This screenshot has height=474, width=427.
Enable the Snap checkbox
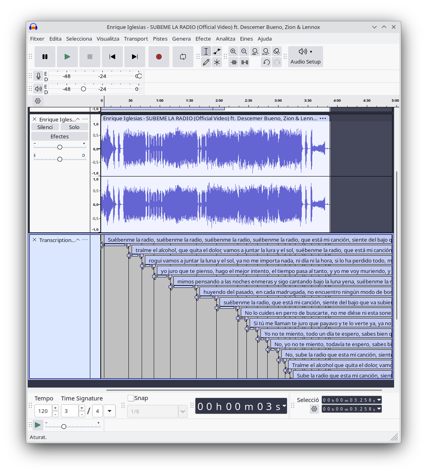tap(131, 398)
